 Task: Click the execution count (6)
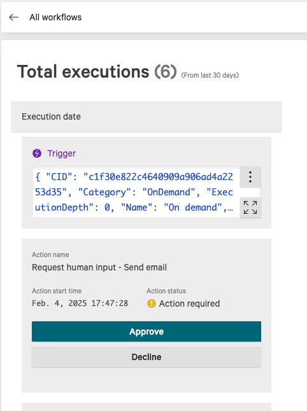(x=166, y=71)
